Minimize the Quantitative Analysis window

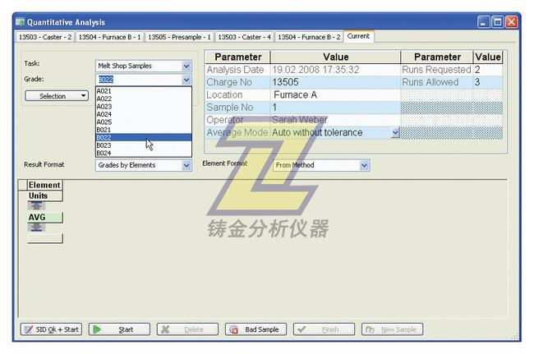(484, 22)
